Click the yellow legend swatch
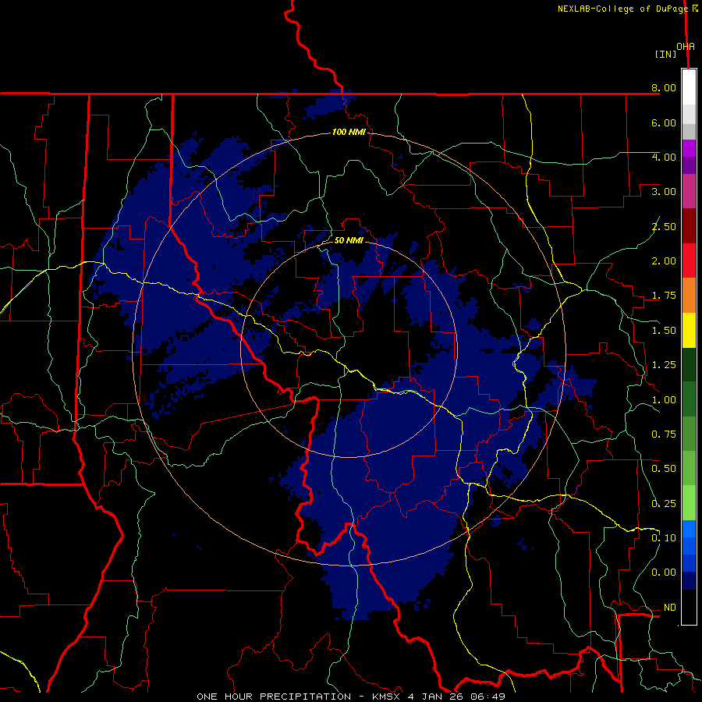This screenshot has height=702, width=702. 689,330
